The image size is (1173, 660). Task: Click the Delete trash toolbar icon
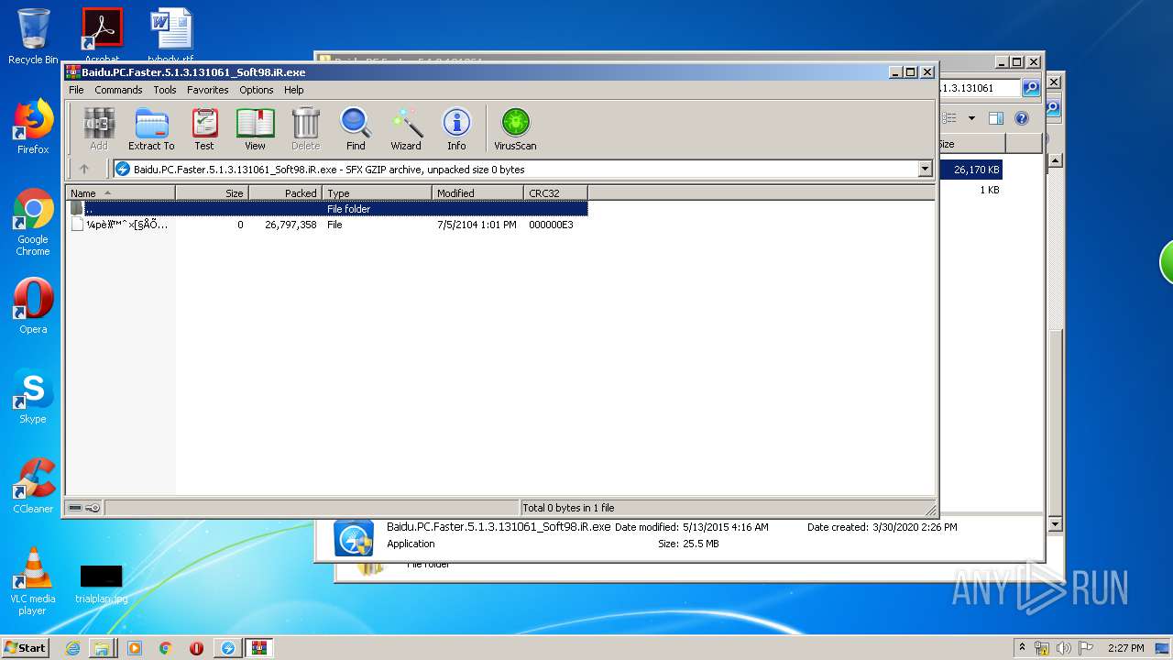305,129
